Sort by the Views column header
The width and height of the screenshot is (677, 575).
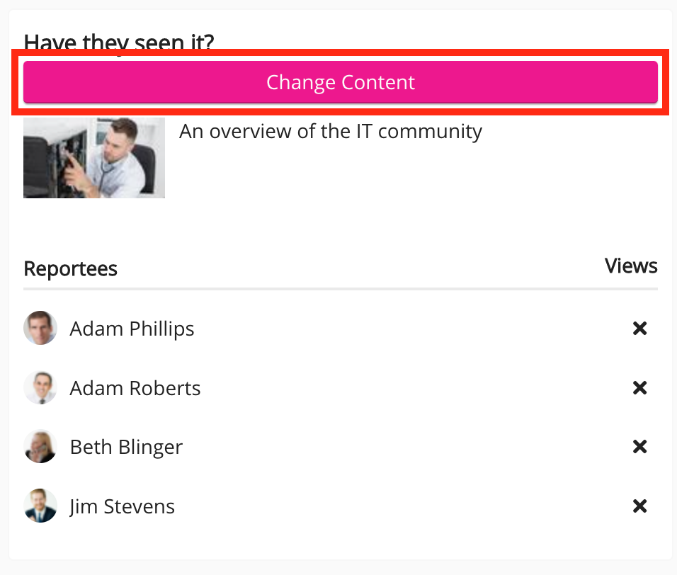click(630, 266)
